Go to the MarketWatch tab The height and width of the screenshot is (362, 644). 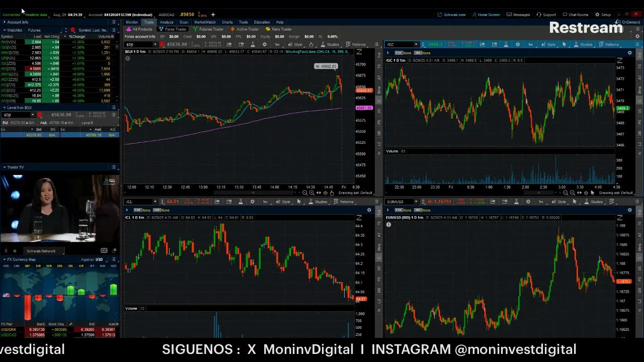point(205,22)
